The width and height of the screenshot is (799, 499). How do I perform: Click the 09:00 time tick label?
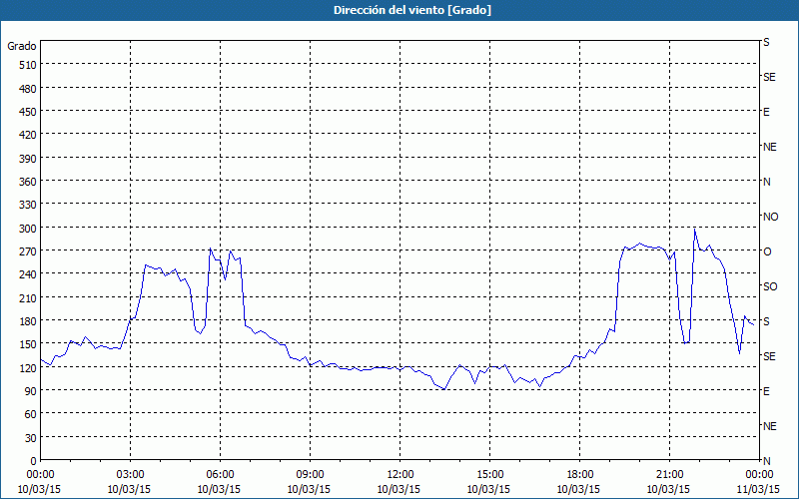click(x=310, y=475)
